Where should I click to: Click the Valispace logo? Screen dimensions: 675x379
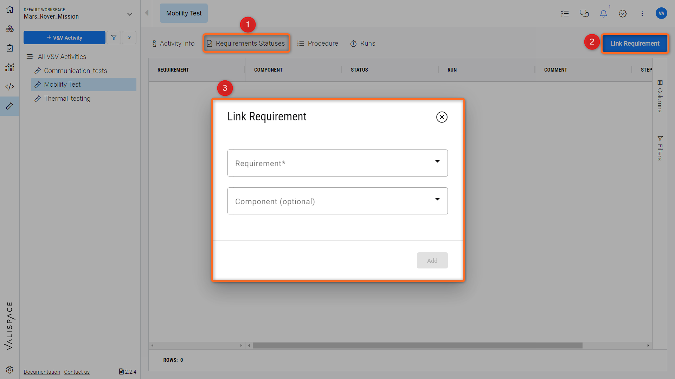(9, 326)
